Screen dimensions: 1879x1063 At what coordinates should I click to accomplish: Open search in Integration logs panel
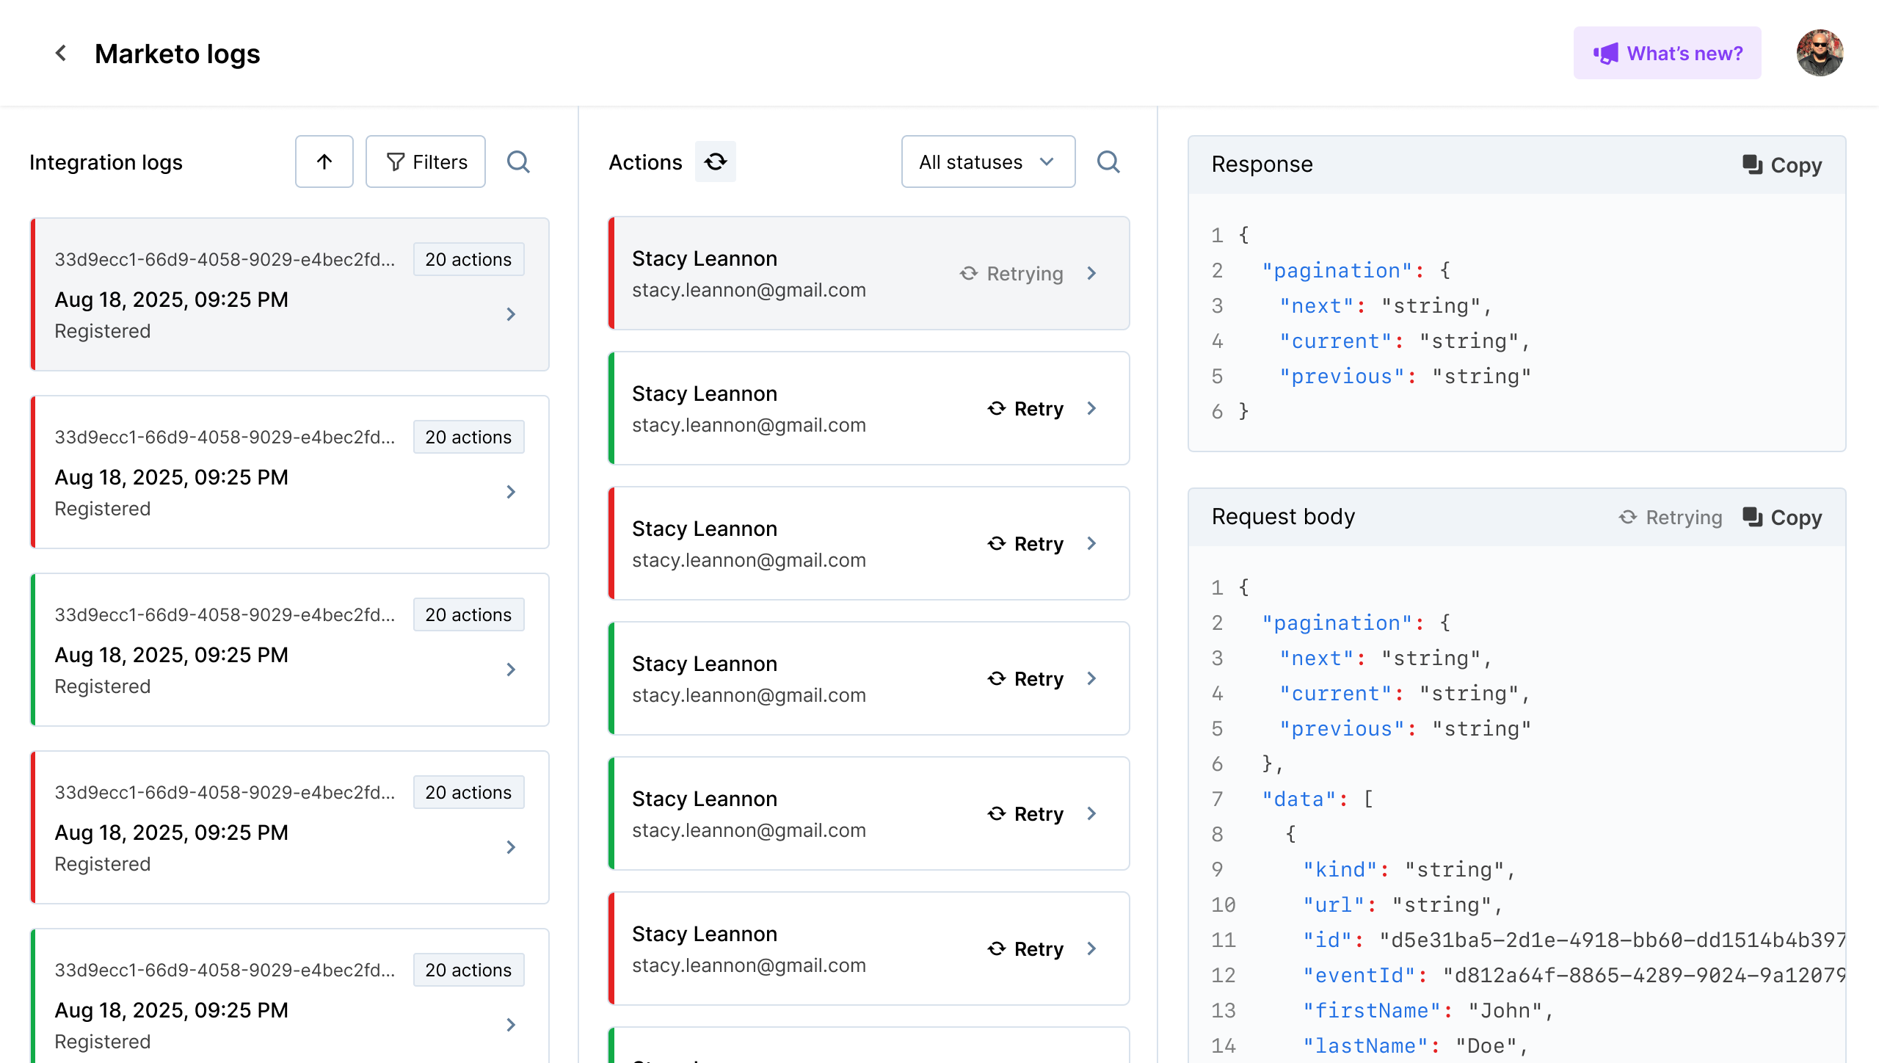pos(518,162)
